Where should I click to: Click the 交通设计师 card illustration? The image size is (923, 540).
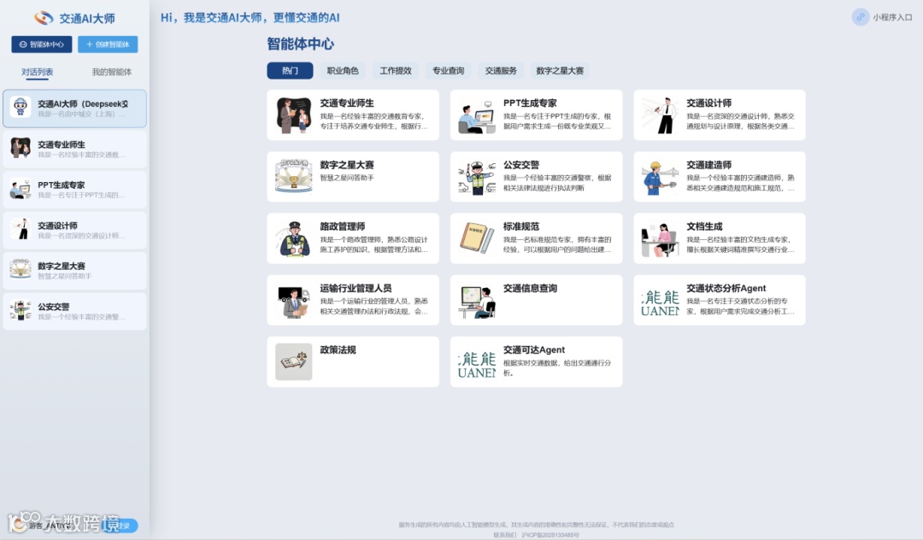click(660, 115)
